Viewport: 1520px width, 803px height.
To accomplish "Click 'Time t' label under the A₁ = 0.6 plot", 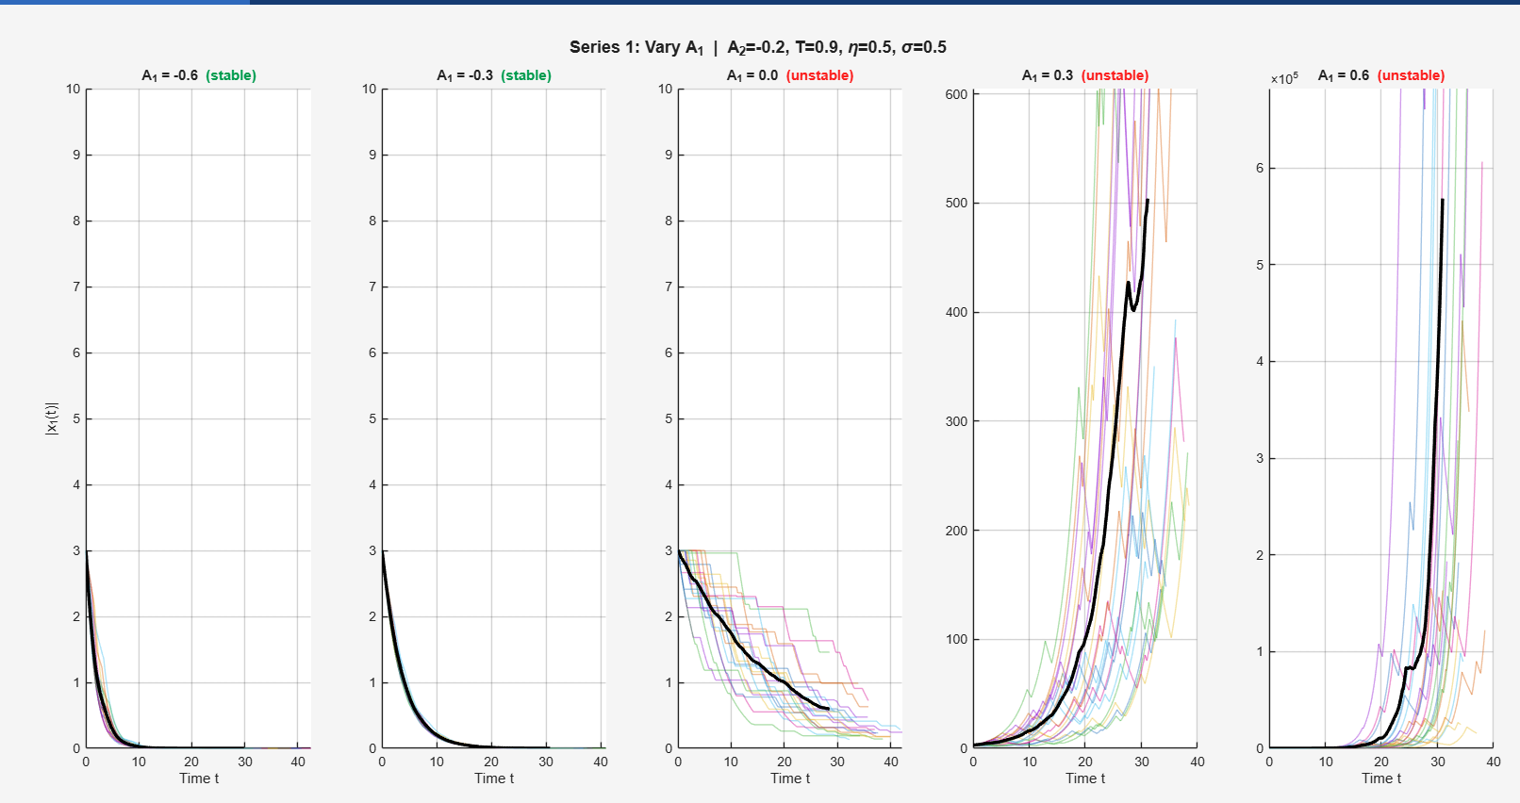I will point(1381,778).
